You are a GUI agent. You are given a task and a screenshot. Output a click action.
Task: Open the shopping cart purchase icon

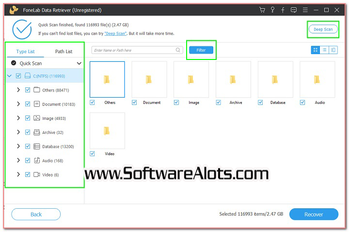point(262,10)
